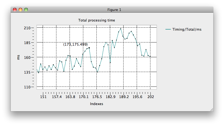The image size is (224, 126).
Task: Click the 210 y-axis tick label
Action: coord(27,28)
